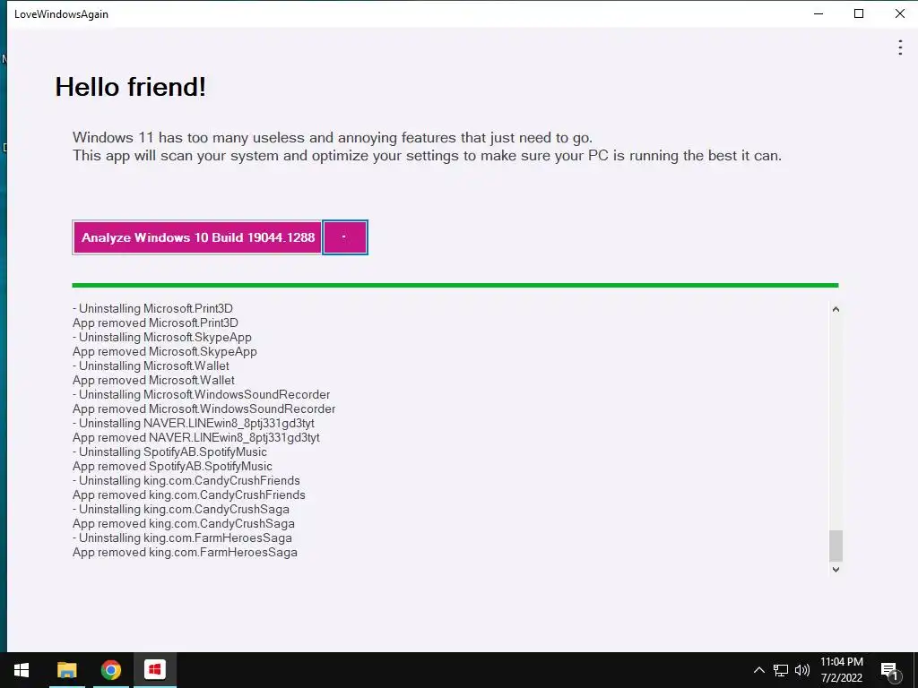918x688 pixels.
Task: Click the 'Hello friend!' heading
Action: (x=131, y=87)
